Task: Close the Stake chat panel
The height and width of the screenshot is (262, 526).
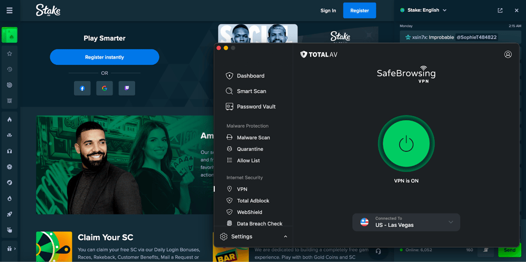Action: [x=517, y=10]
